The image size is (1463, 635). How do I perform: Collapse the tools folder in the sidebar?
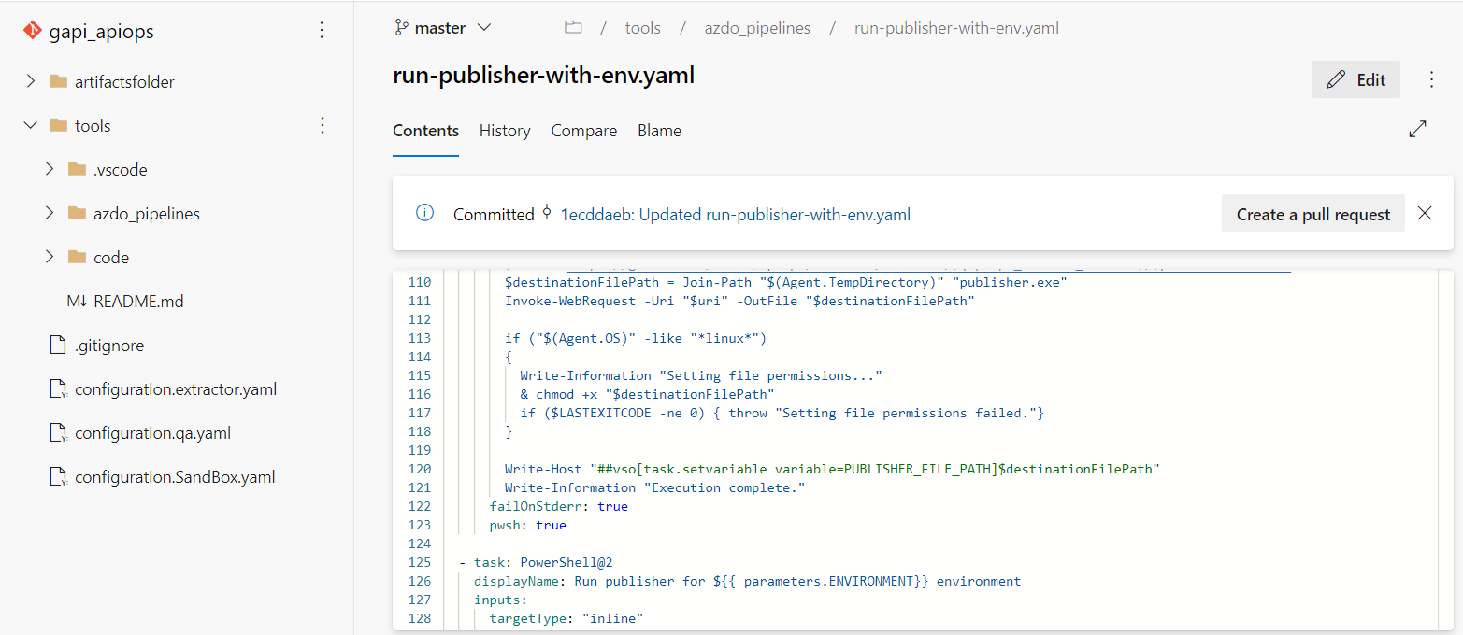pos(31,124)
